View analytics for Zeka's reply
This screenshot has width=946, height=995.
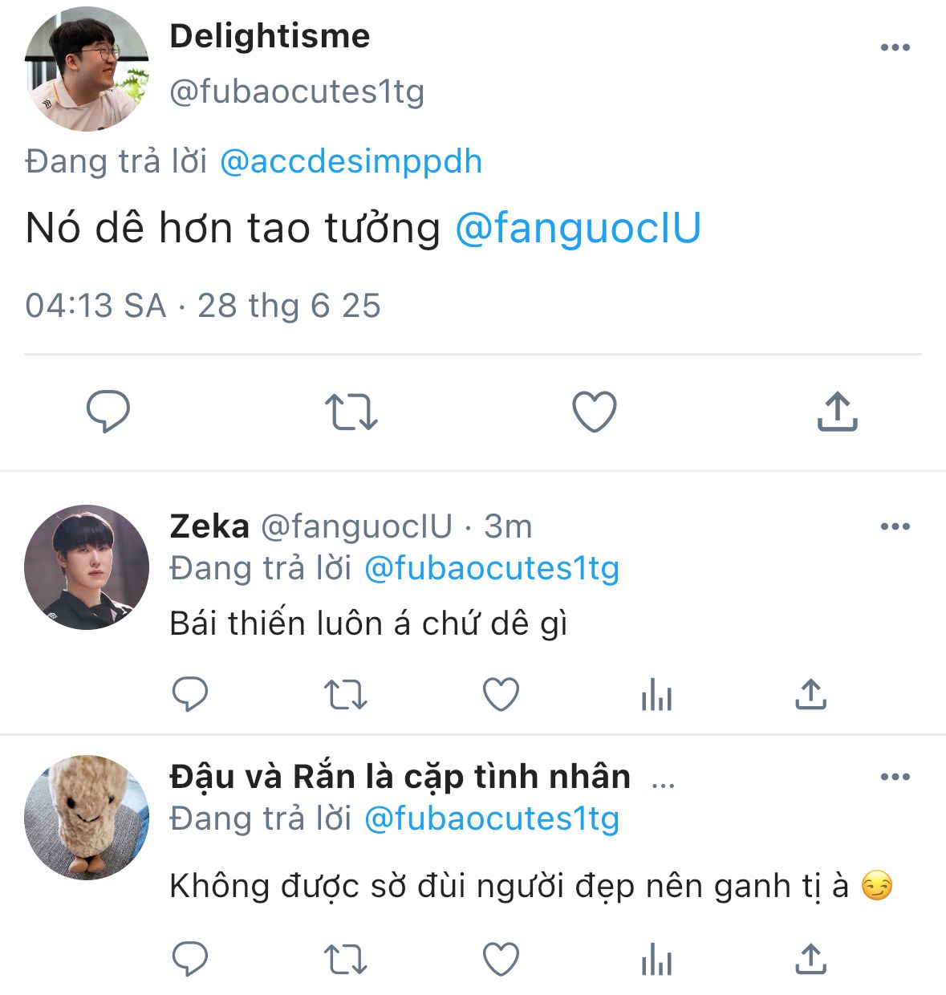656,694
